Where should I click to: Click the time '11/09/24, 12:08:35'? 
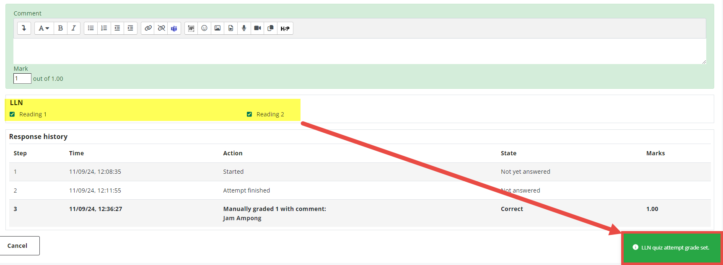95,172
